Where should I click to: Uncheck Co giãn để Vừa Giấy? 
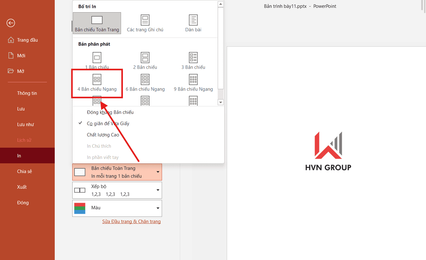pyautogui.click(x=107, y=123)
